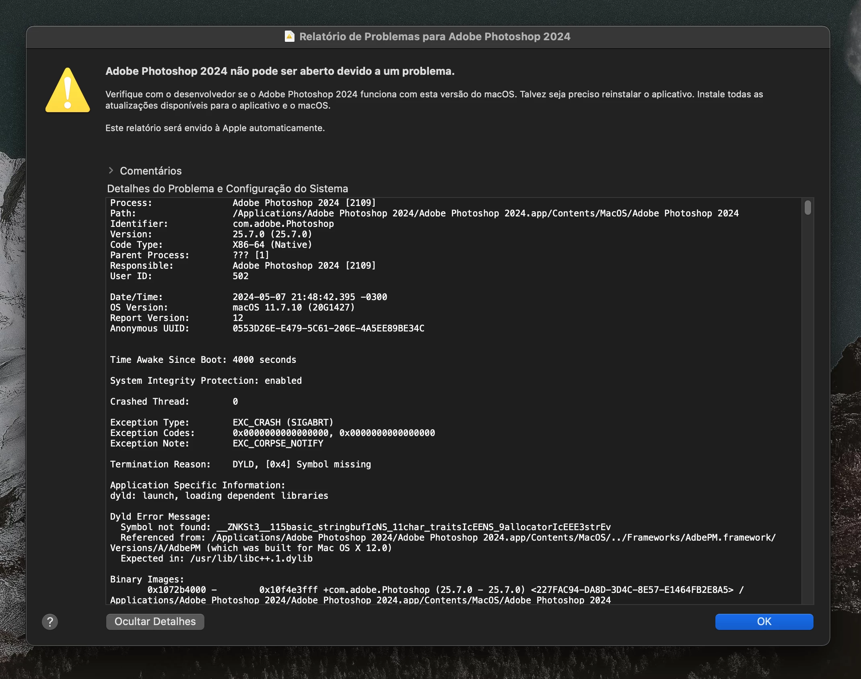Click the Termination Reason line in report

pyautogui.click(x=241, y=464)
